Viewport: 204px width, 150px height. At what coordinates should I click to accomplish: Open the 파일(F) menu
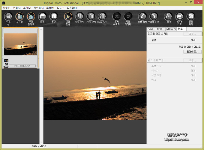point(6,8)
